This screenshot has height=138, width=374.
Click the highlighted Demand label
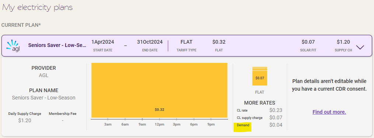point(243,125)
